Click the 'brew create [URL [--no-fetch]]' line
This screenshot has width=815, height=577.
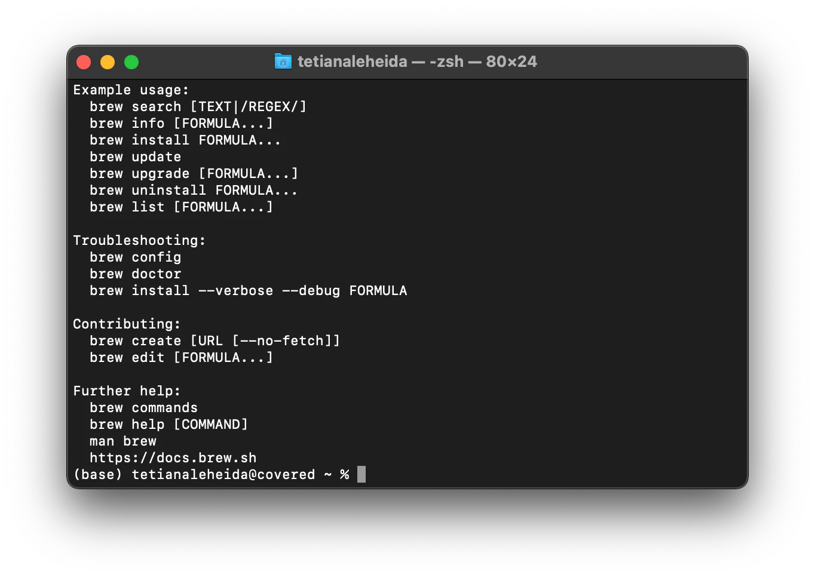215,341
